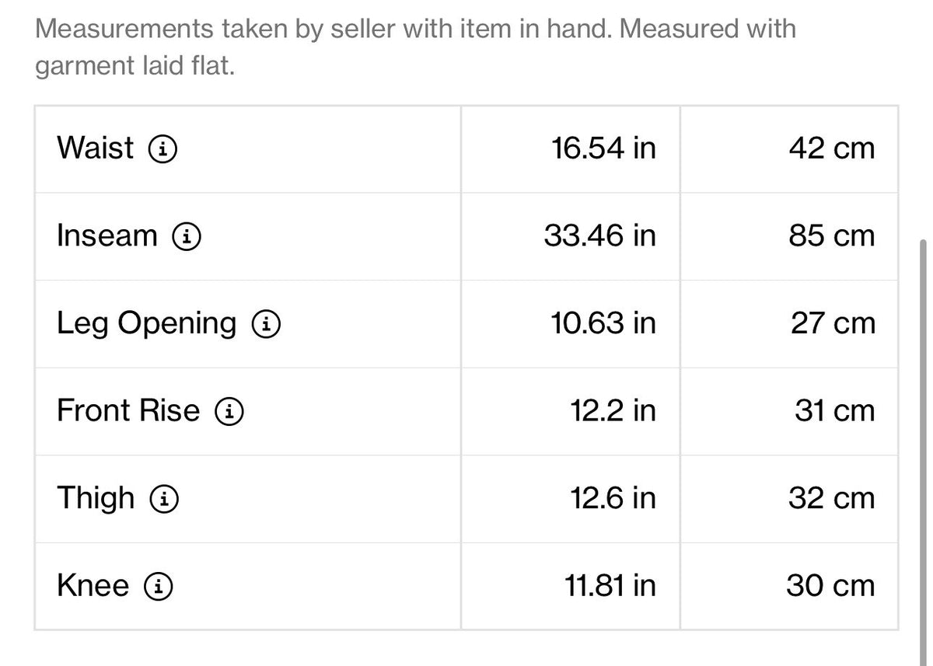933x666 pixels.
Task: Select the 42 cm waist value
Action: [x=832, y=148]
